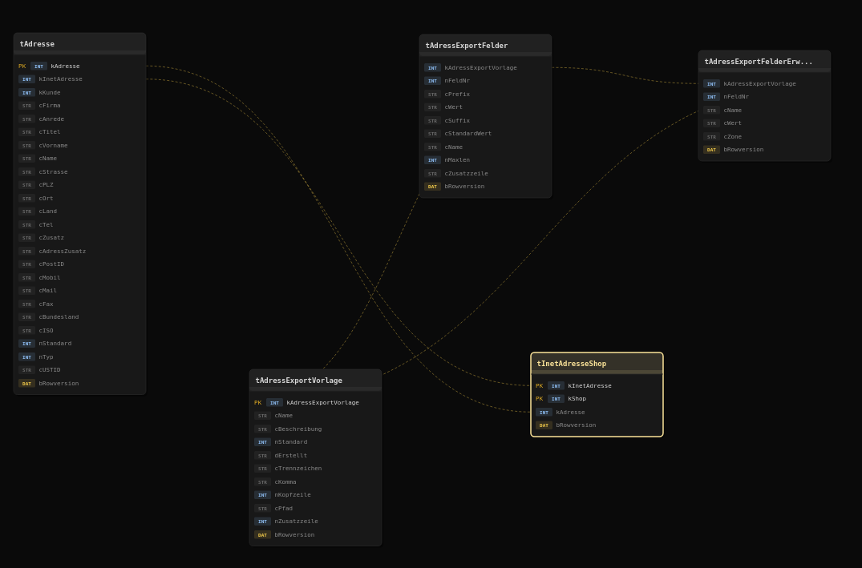The width and height of the screenshot is (862, 568).
Task: Click the dErstellt column name
Action: pyautogui.click(x=291, y=456)
